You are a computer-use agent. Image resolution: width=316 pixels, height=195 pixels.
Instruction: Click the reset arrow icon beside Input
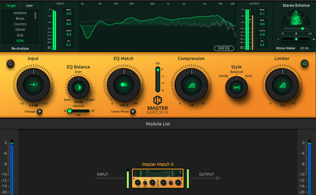point(10,63)
